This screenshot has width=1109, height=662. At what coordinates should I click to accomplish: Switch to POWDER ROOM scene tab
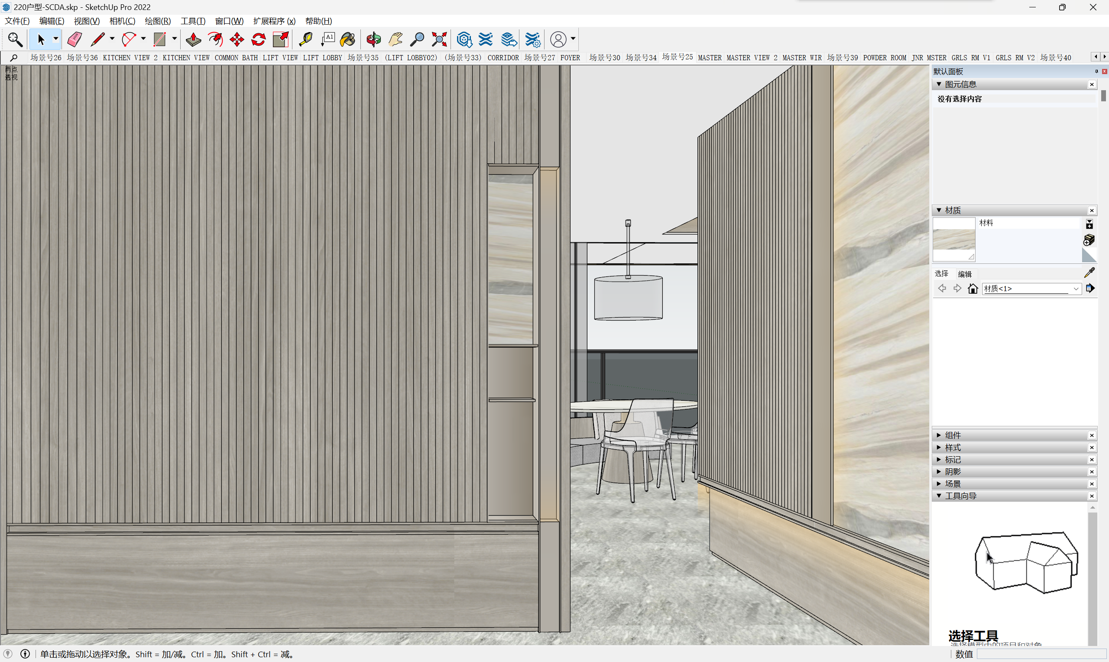884,58
